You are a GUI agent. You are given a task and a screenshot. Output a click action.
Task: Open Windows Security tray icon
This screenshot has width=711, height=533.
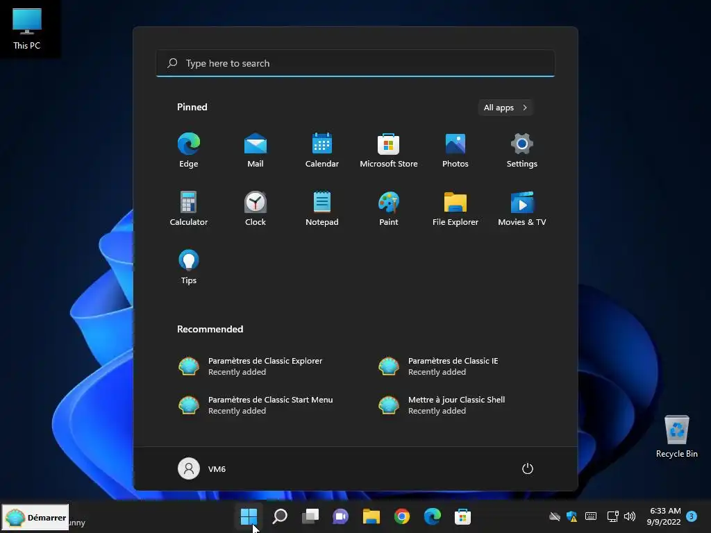coord(572,516)
